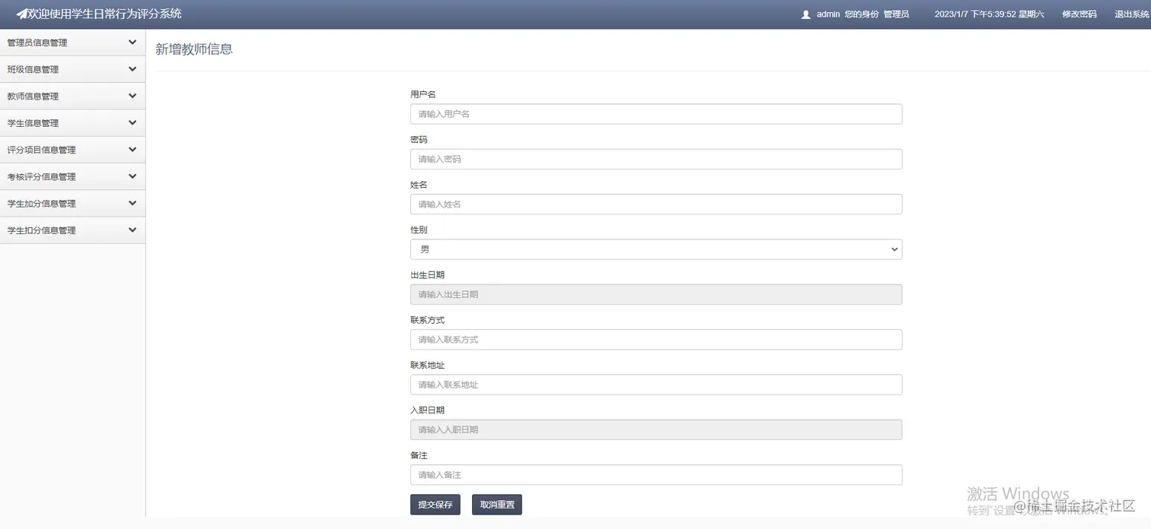The height and width of the screenshot is (529, 1151).
Task: Open 学生信息管理 menu
Action: pyautogui.click(x=72, y=123)
